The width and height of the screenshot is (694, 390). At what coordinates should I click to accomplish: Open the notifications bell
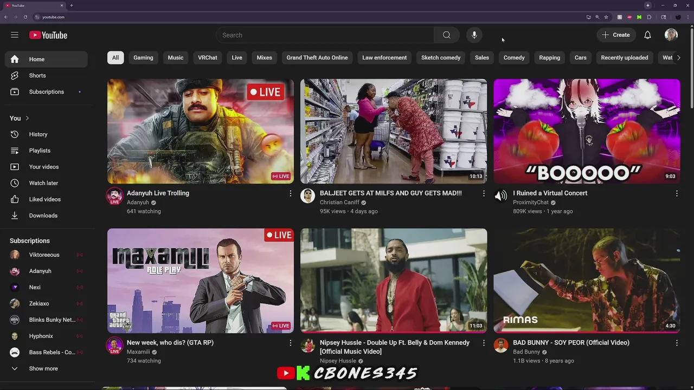click(647, 35)
